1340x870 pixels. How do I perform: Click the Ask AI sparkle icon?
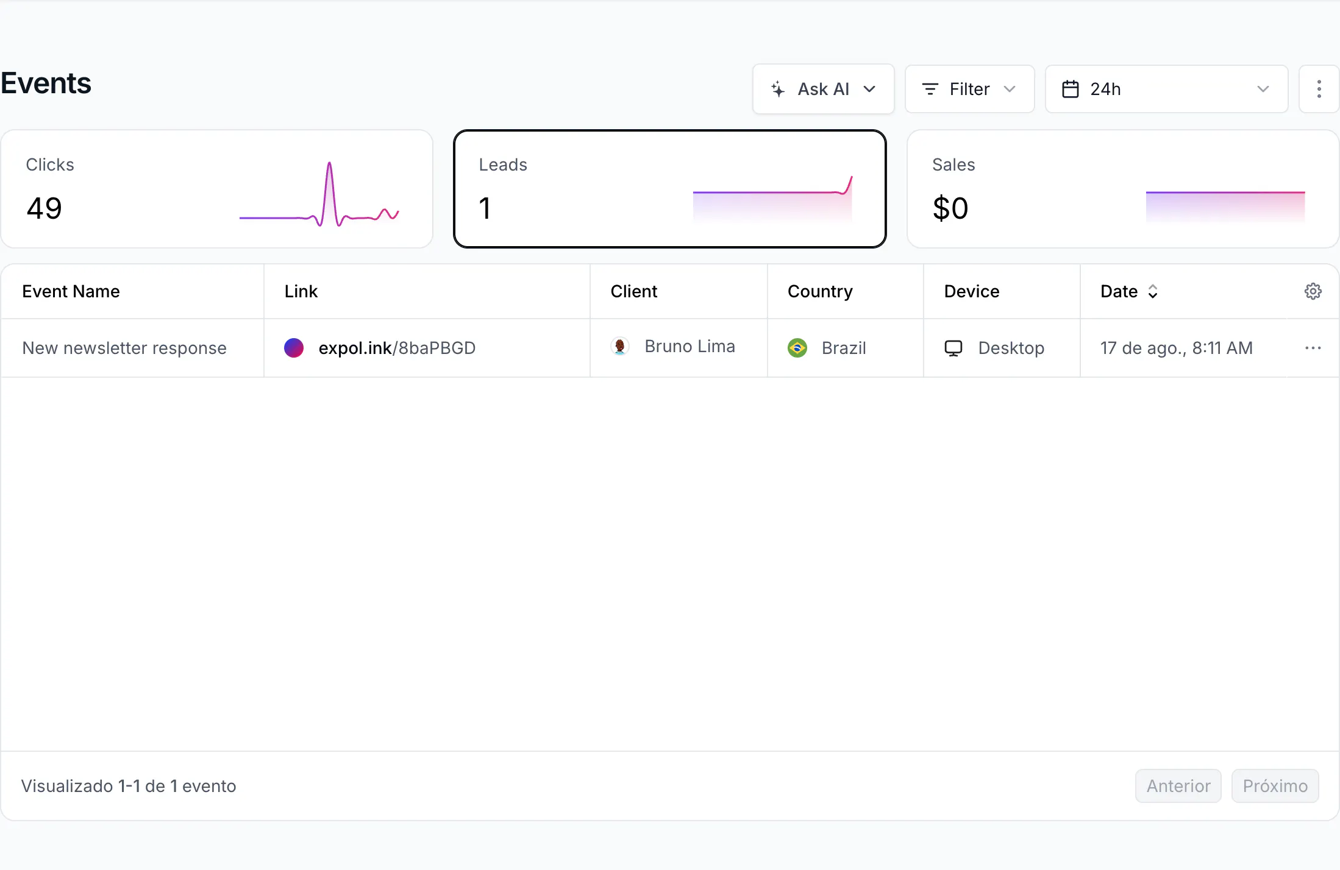tap(778, 89)
